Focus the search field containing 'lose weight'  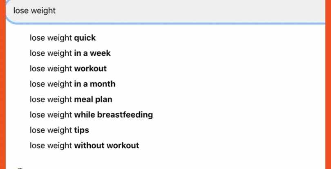pyautogui.click(x=165, y=11)
